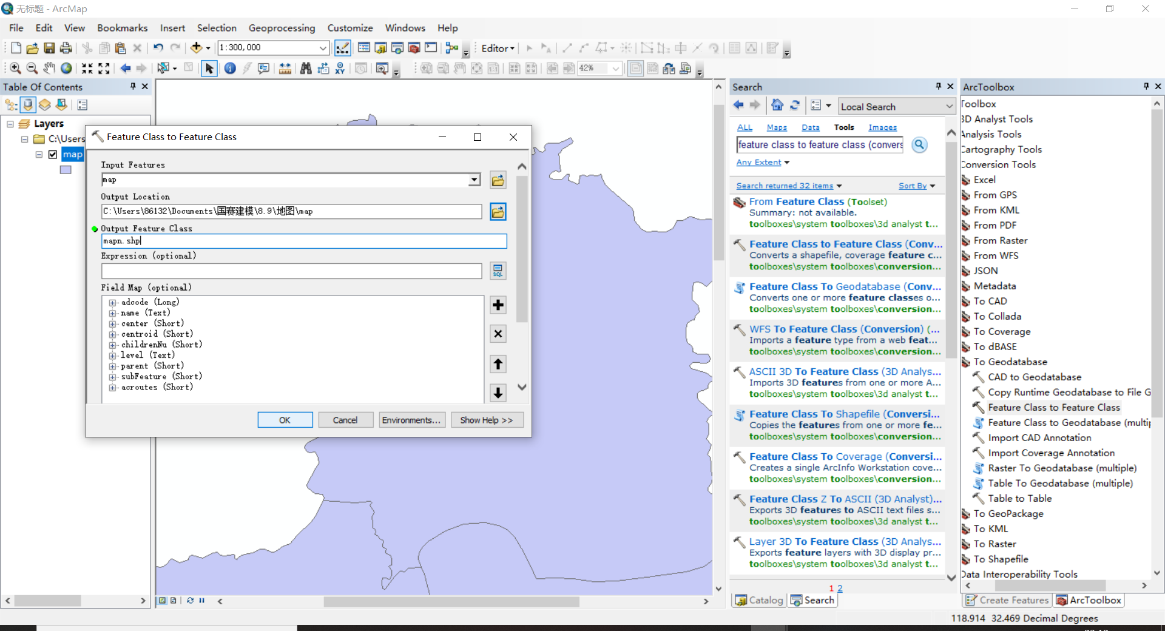Select the Find binoculars tool
Viewport: 1165px width, 631px height.
pyautogui.click(x=306, y=69)
